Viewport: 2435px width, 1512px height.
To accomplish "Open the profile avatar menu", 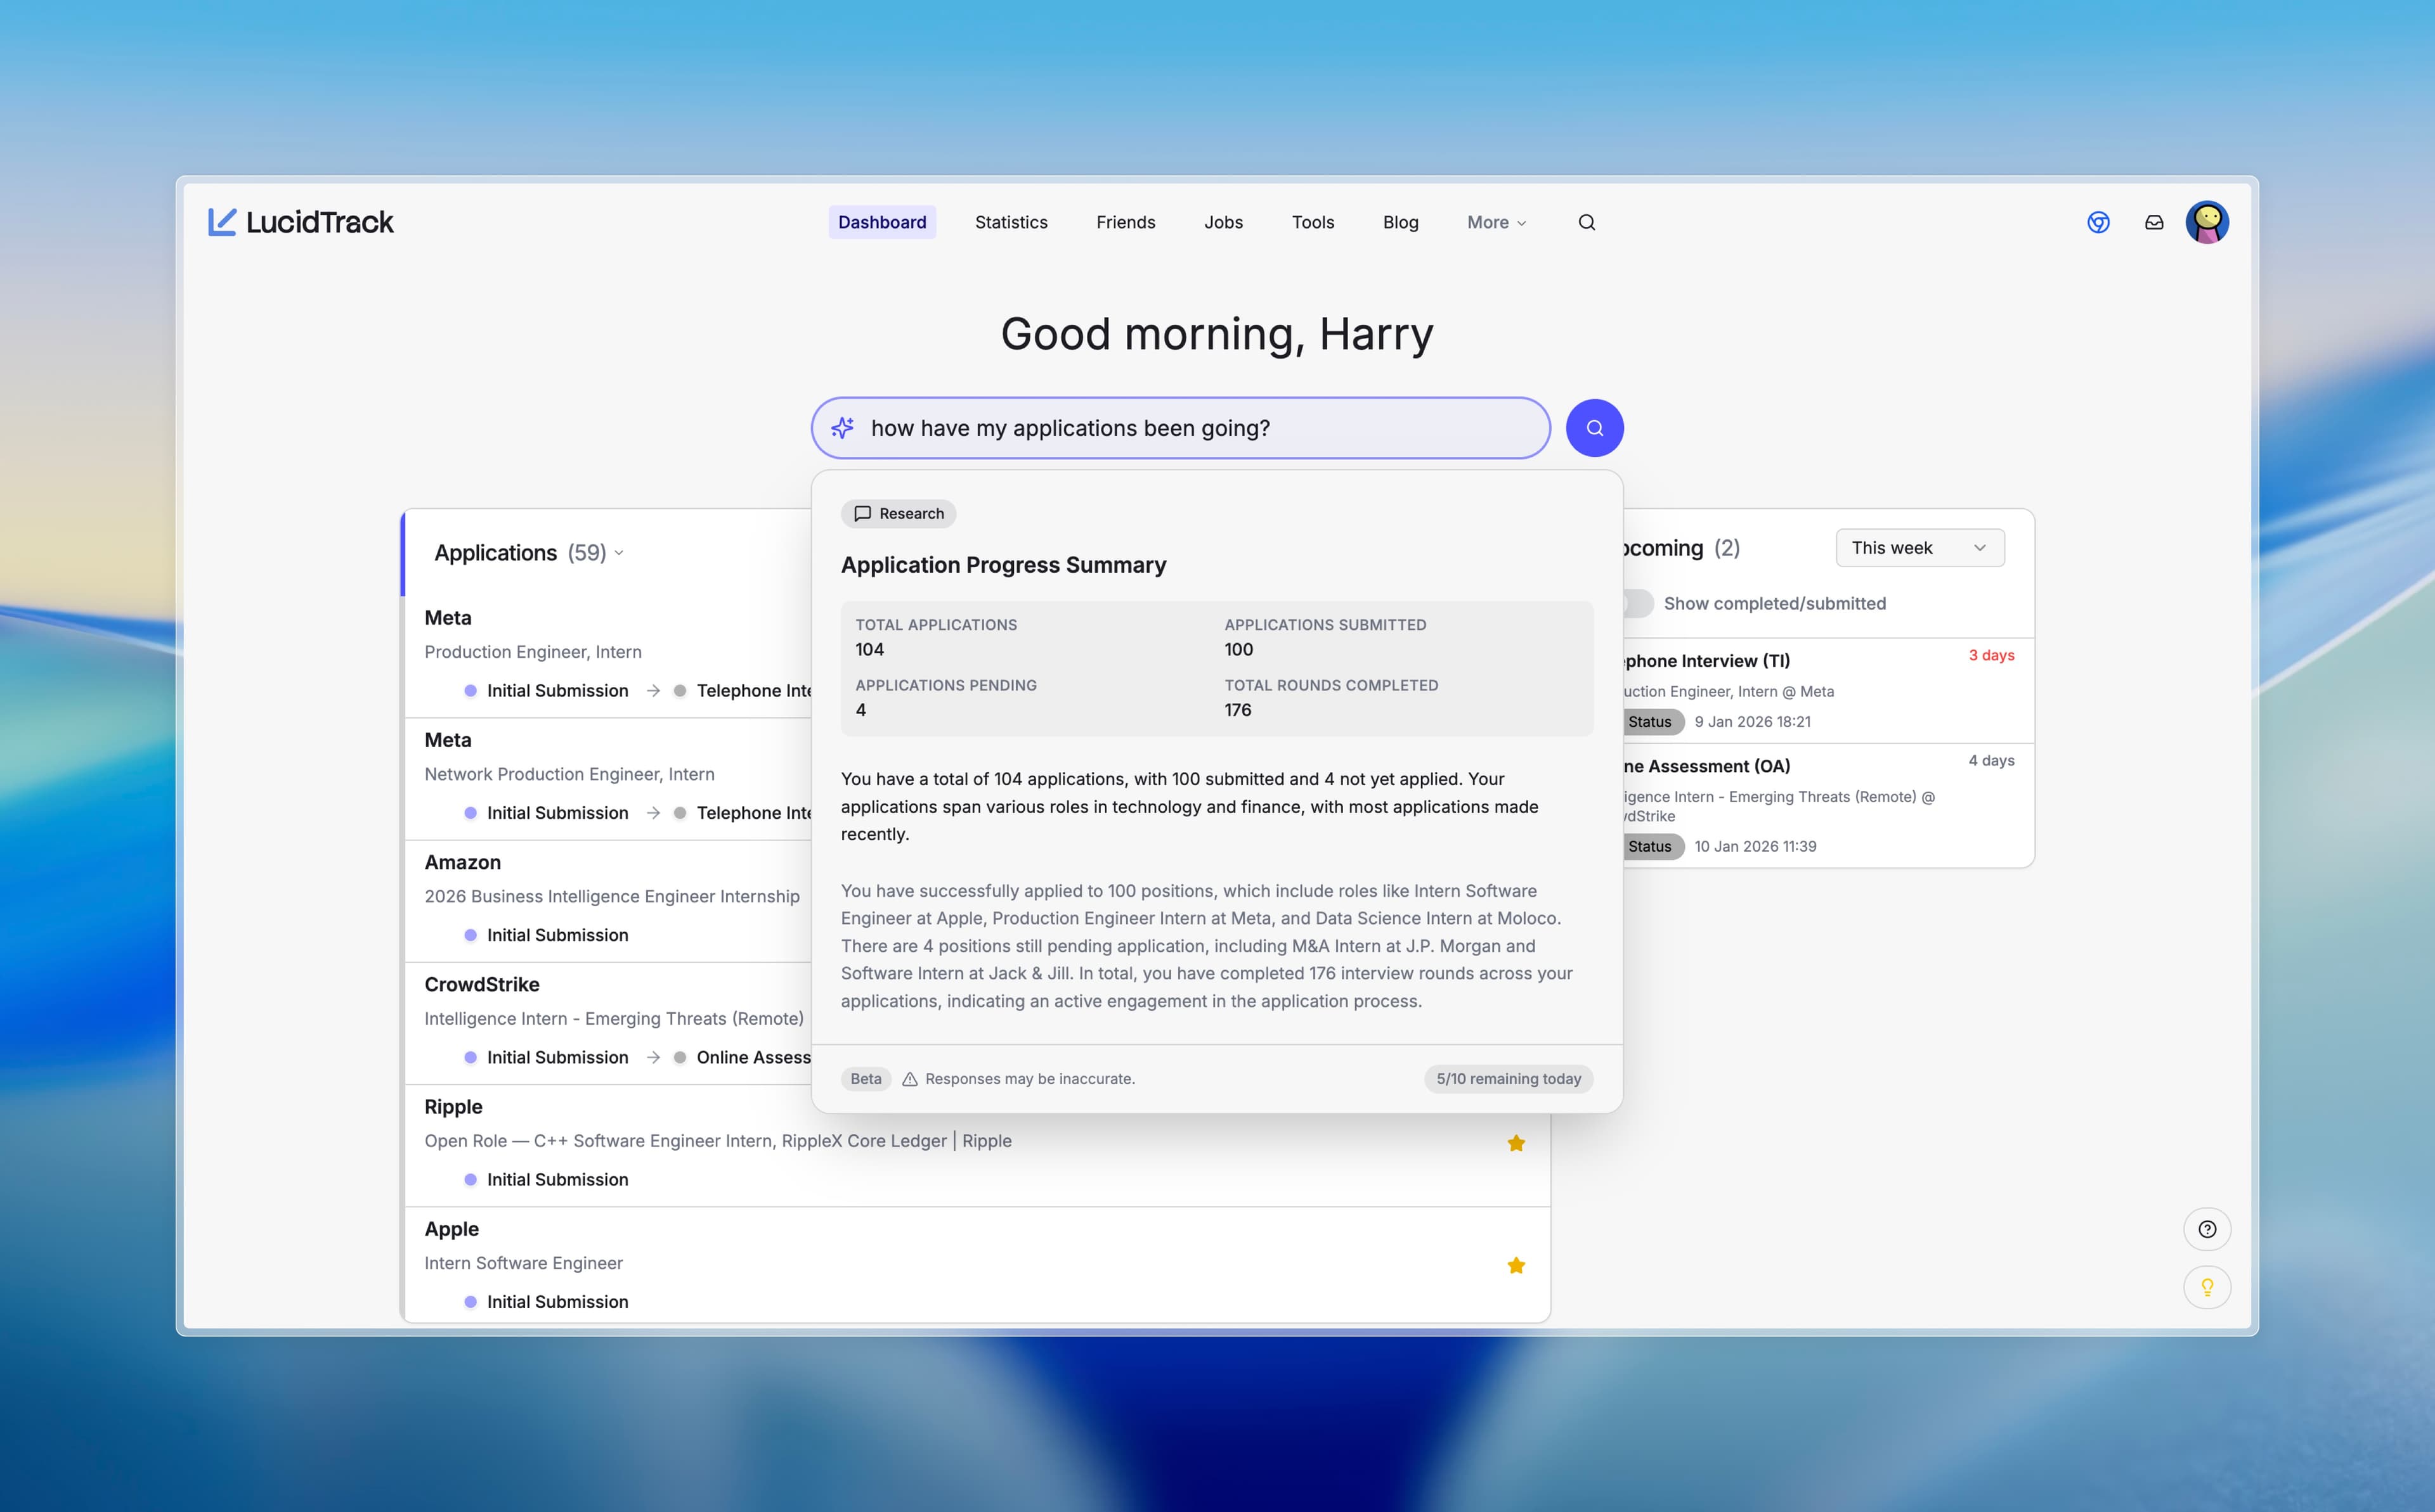I will [2207, 222].
